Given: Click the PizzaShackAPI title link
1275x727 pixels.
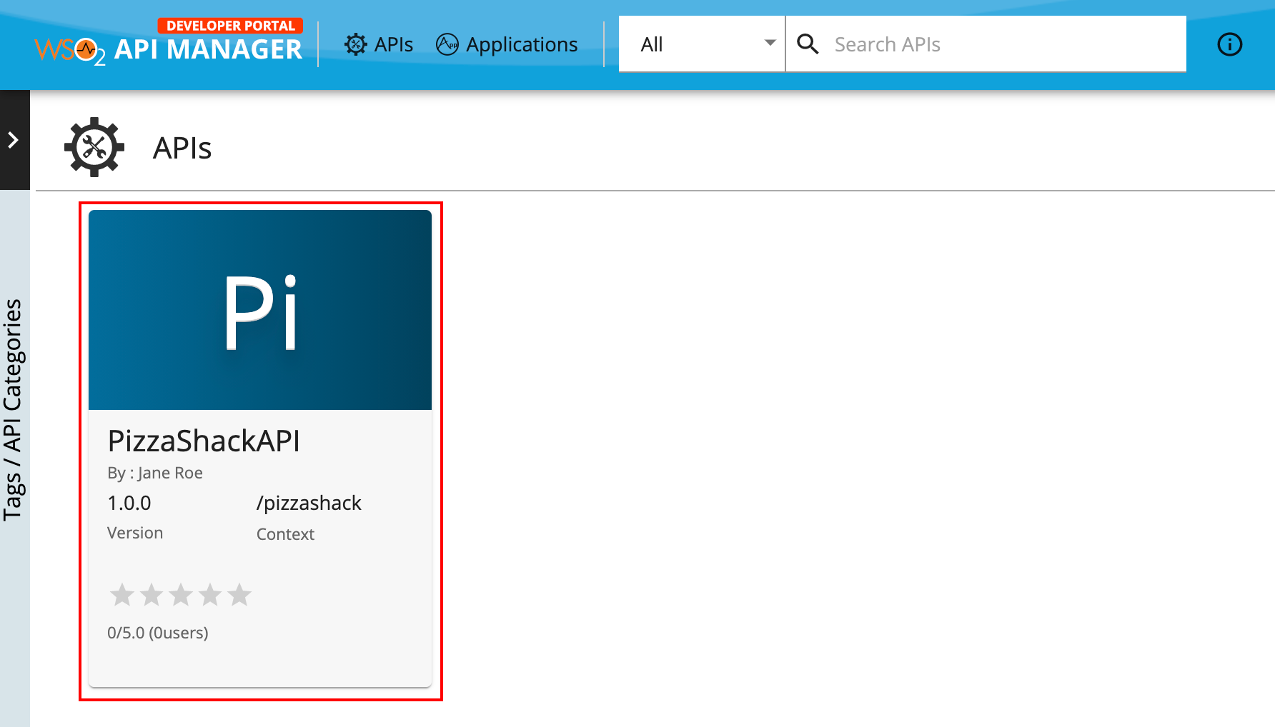Looking at the screenshot, I should tap(204, 441).
